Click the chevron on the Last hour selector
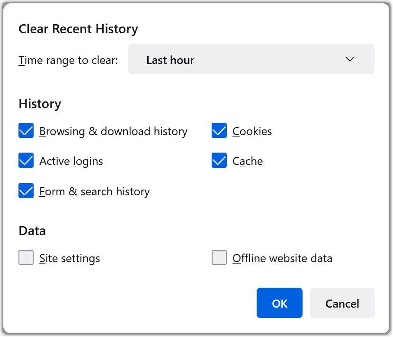Viewport: 393px width, 337px height. pos(350,59)
